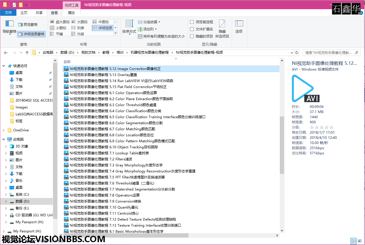Expand the 3D 对象 tree node
The width and height of the screenshot is (365, 245).
6,146
